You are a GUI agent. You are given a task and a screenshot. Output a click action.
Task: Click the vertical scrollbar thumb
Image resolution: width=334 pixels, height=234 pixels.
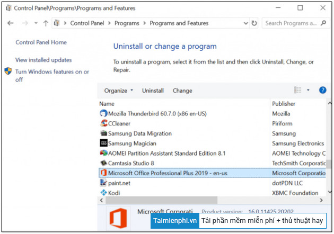click(329, 164)
